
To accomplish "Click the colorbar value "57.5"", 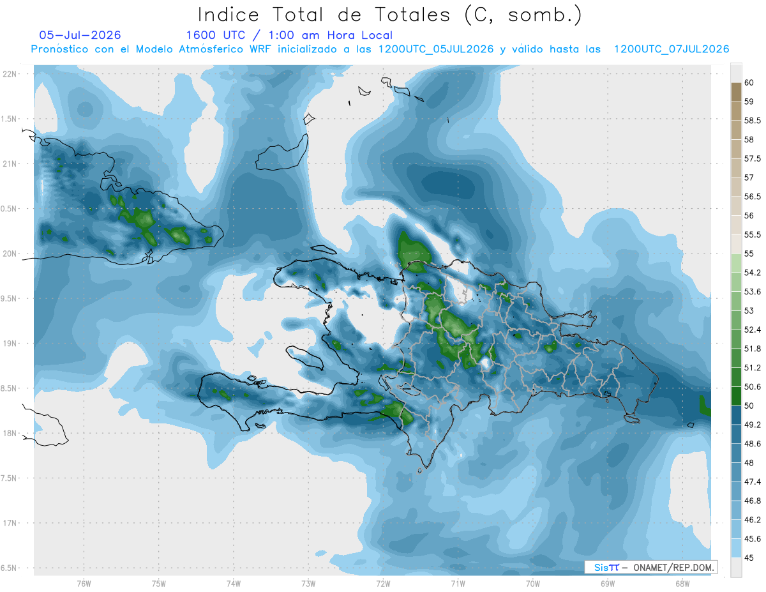I will [x=752, y=158].
